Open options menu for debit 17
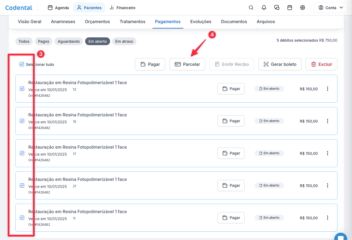Image resolution: width=352 pixels, height=240 pixels. [x=327, y=153]
